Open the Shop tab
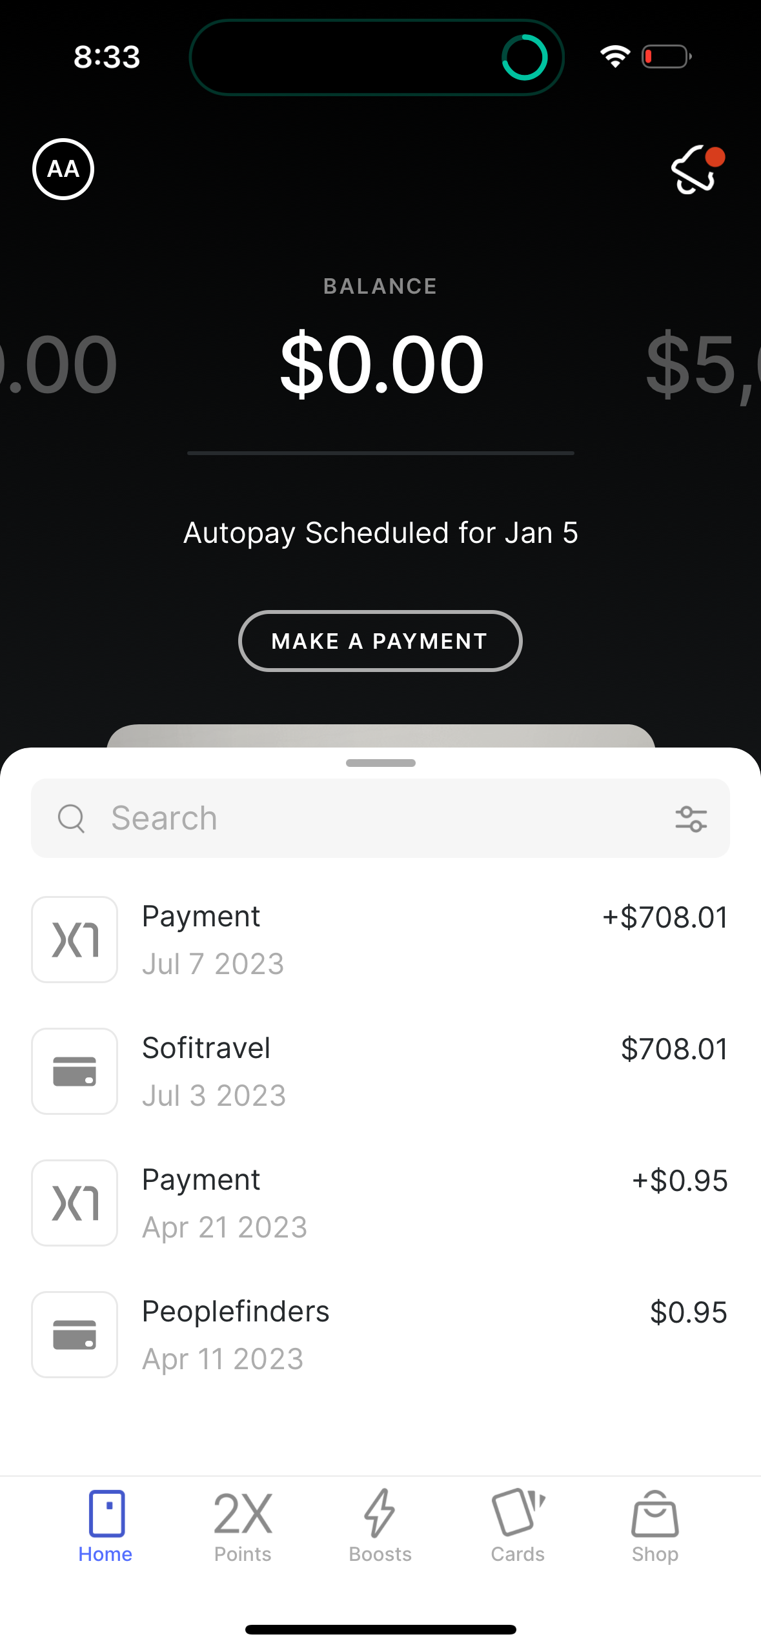 654,1526
